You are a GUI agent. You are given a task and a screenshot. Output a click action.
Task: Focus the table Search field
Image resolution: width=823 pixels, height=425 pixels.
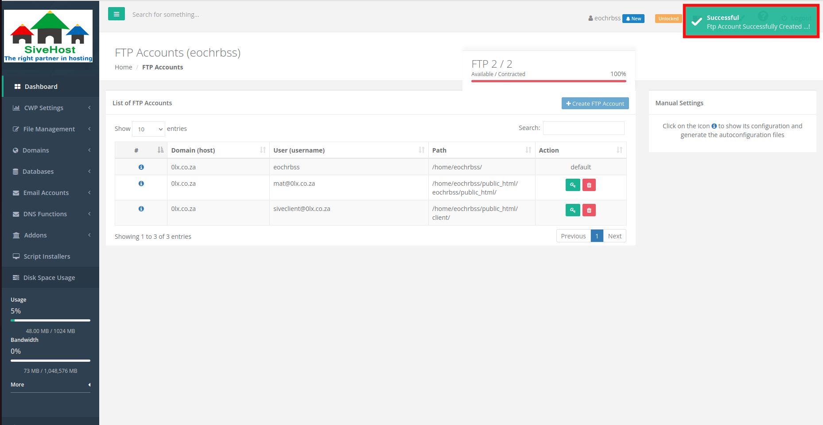tap(584, 128)
